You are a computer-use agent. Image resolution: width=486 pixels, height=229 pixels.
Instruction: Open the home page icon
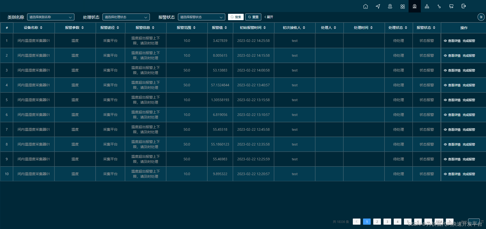366,6
